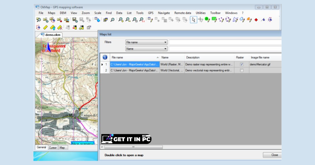Click the Demo vectorial map description cell
Viewport: 315px width, 165px height.
[209, 70]
